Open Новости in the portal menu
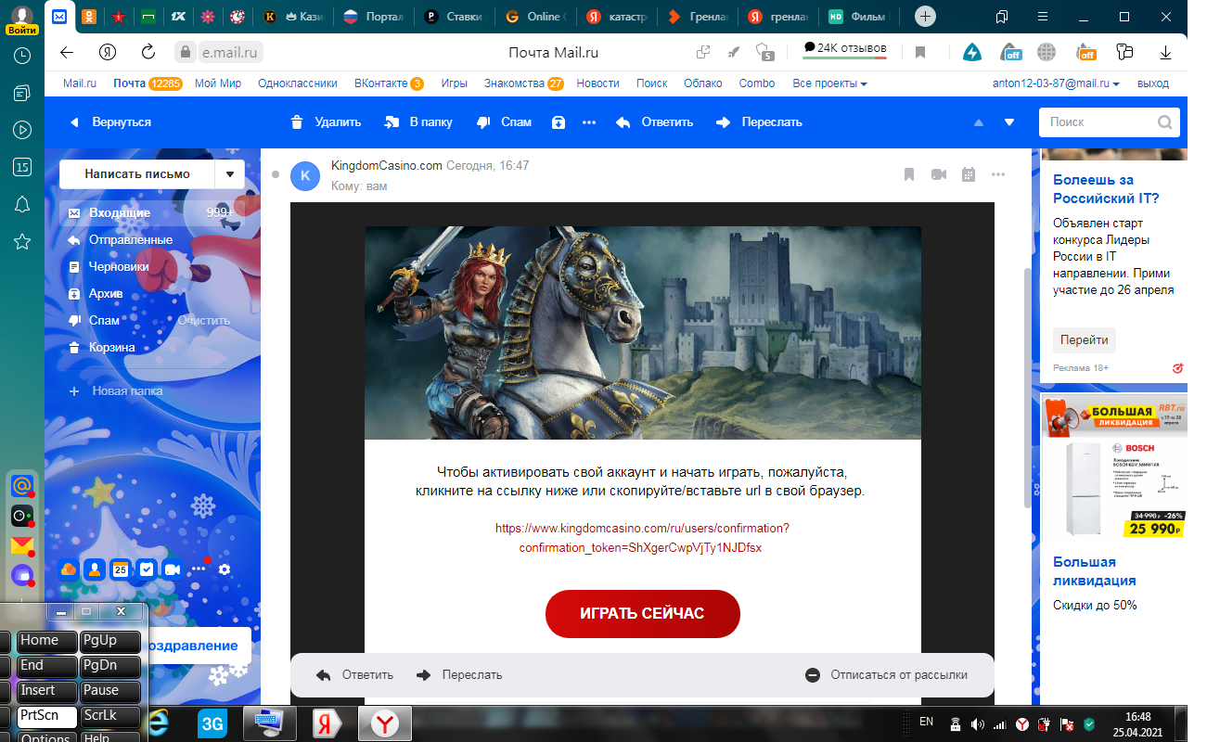The width and height of the screenshot is (1207, 742). [x=597, y=83]
